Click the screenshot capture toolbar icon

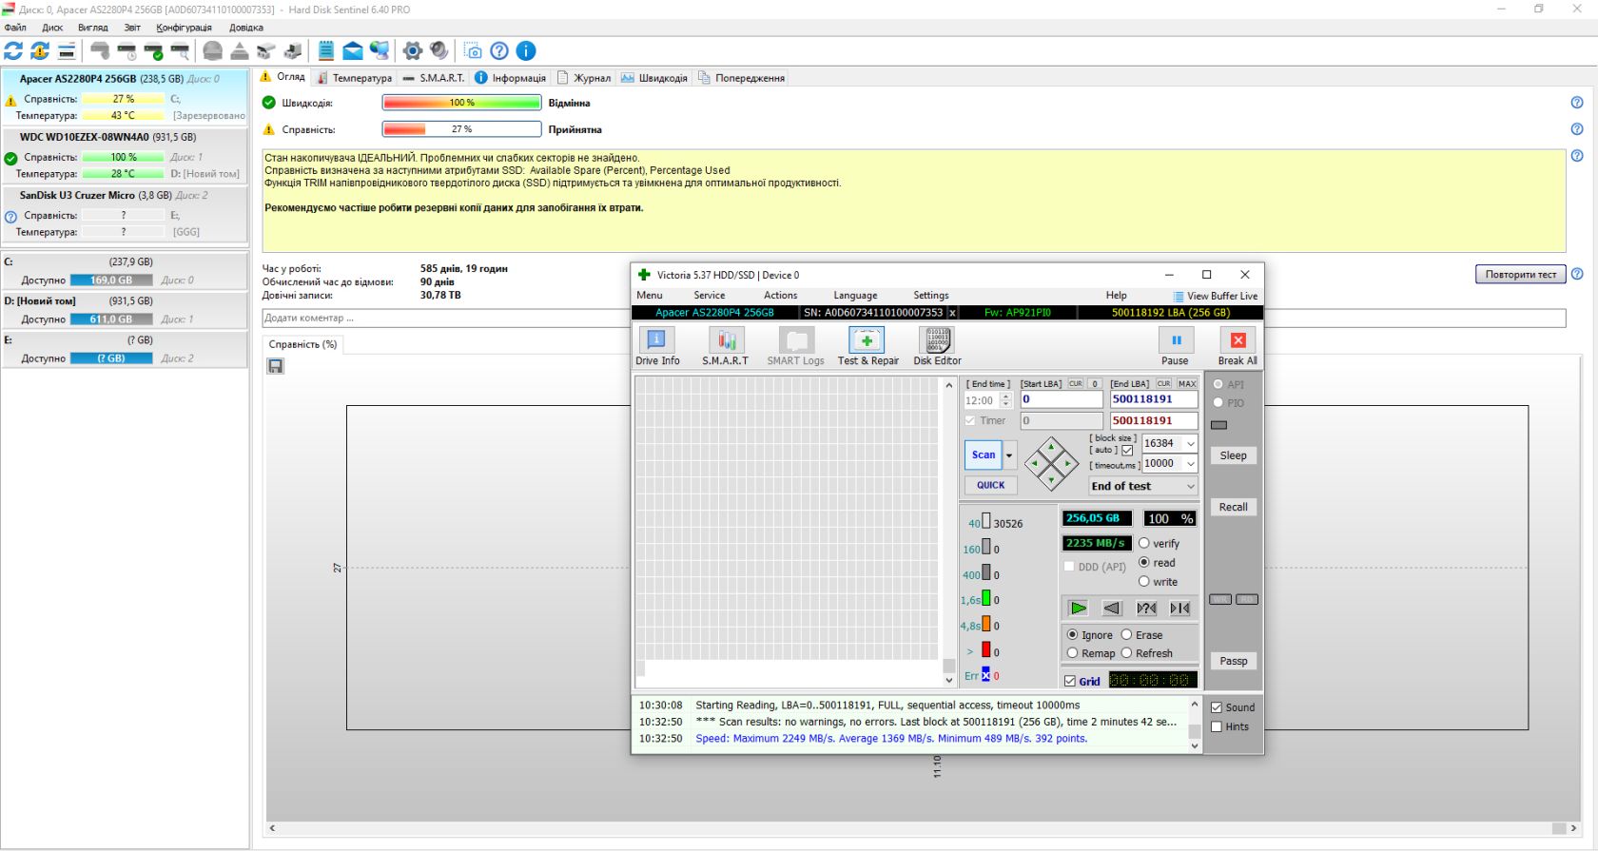click(473, 50)
